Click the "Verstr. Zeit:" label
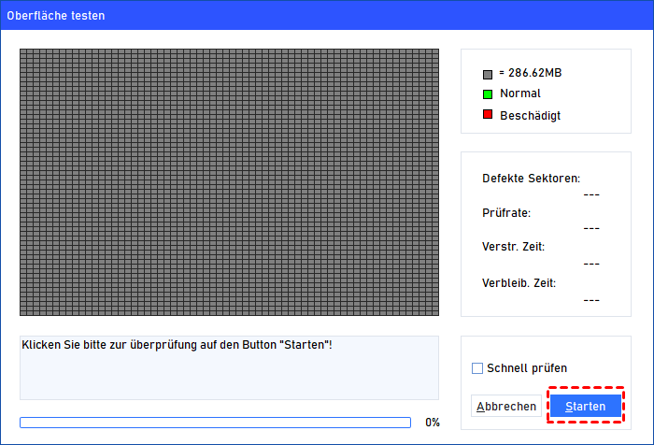This screenshot has height=445, width=654. coord(514,247)
